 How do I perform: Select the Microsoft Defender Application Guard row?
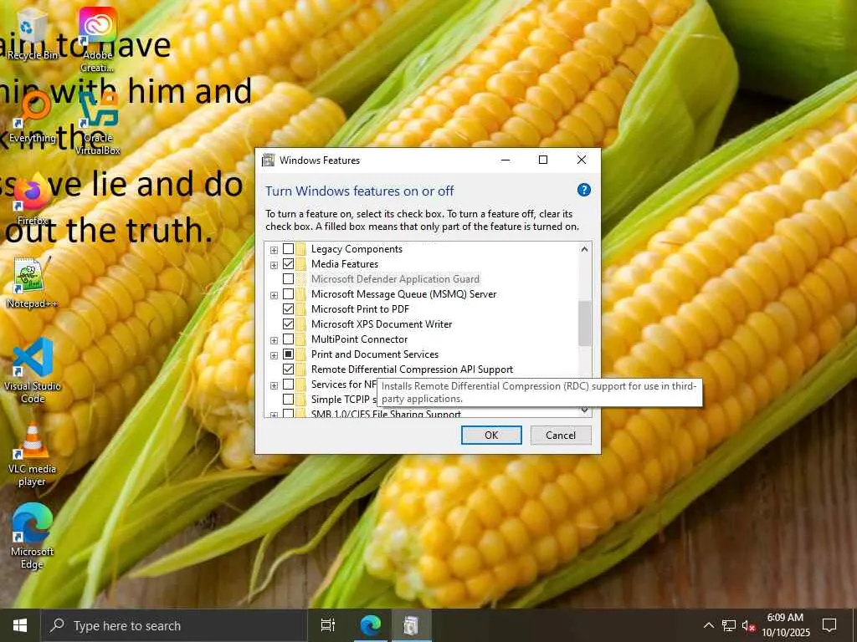tap(395, 279)
